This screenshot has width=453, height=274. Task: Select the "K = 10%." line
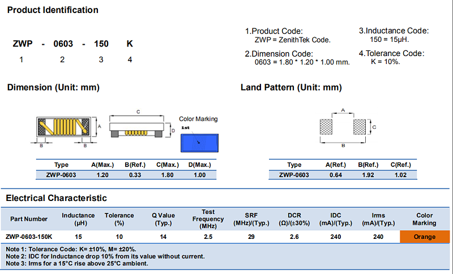pos(386,62)
